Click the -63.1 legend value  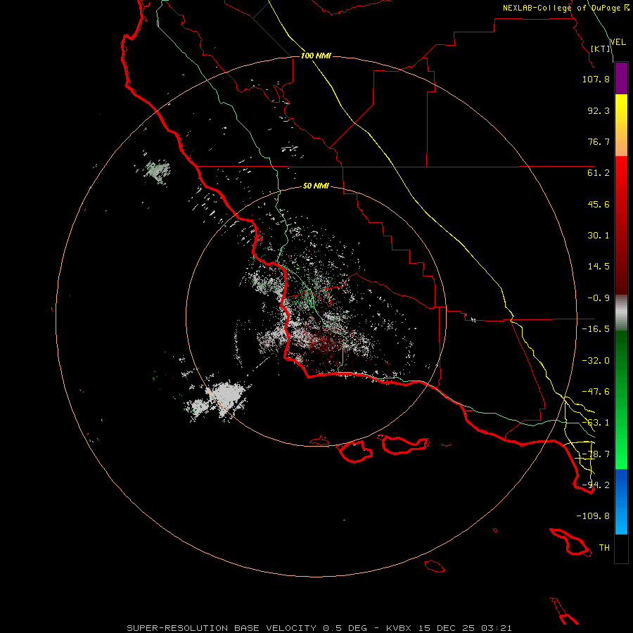coord(596,423)
